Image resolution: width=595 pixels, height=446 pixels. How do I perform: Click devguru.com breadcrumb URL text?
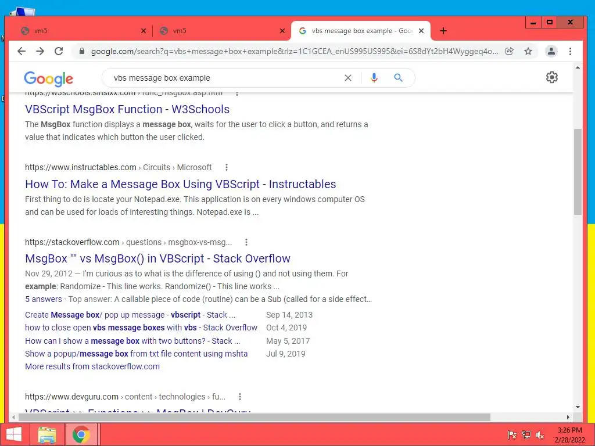(126, 397)
